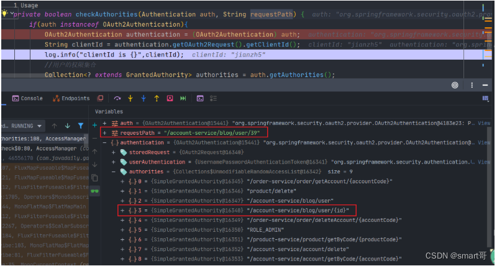This screenshot has height=266, width=497.
Task: Select next frame with green down arrow
Action: pyautogui.click(x=68, y=126)
